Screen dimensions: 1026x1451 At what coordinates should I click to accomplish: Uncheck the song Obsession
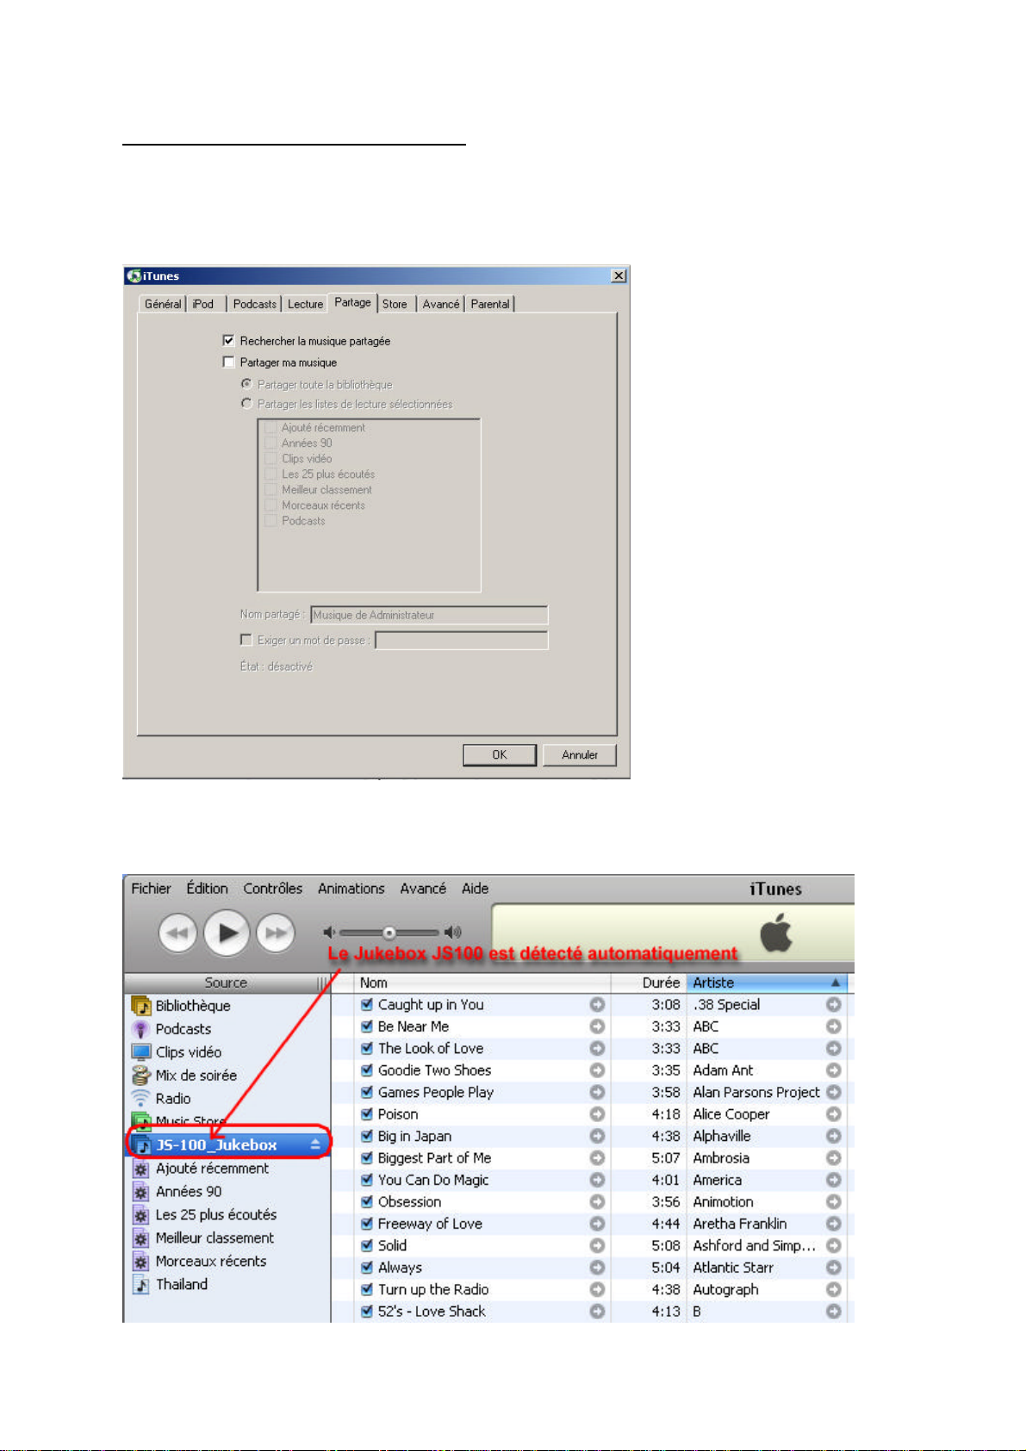tap(367, 1202)
